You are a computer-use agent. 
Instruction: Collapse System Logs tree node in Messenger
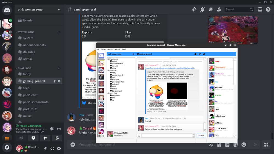[x=108, y=59]
